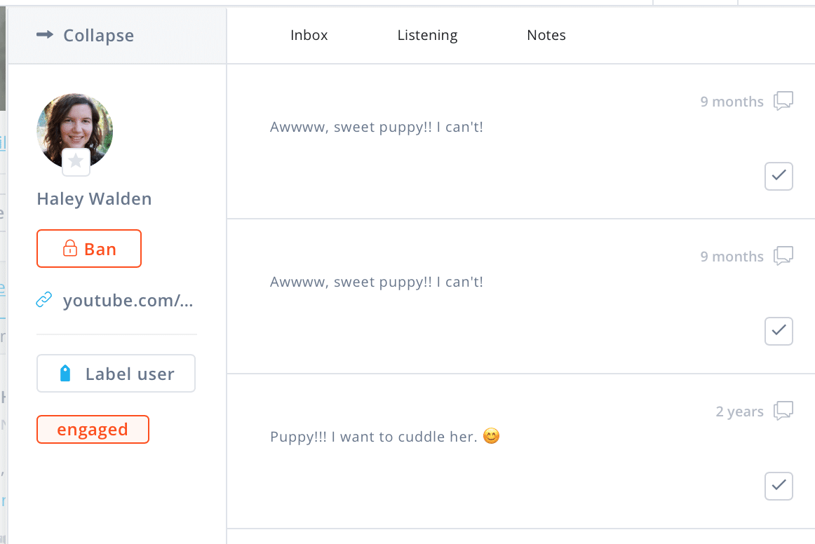
Task: Mark second sweet puppy comment as done
Action: click(x=779, y=331)
